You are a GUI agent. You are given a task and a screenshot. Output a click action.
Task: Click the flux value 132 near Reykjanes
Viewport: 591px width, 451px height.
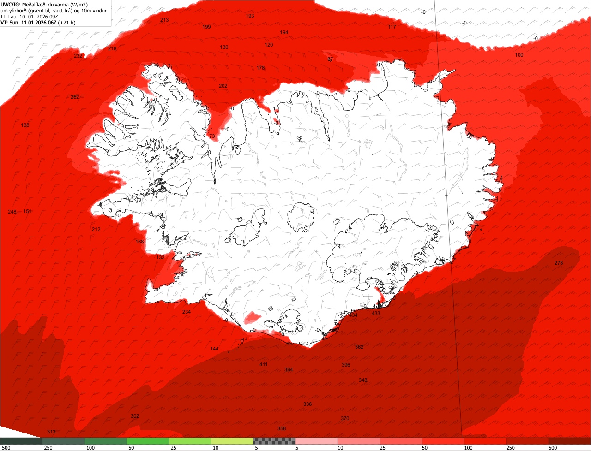(161, 258)
